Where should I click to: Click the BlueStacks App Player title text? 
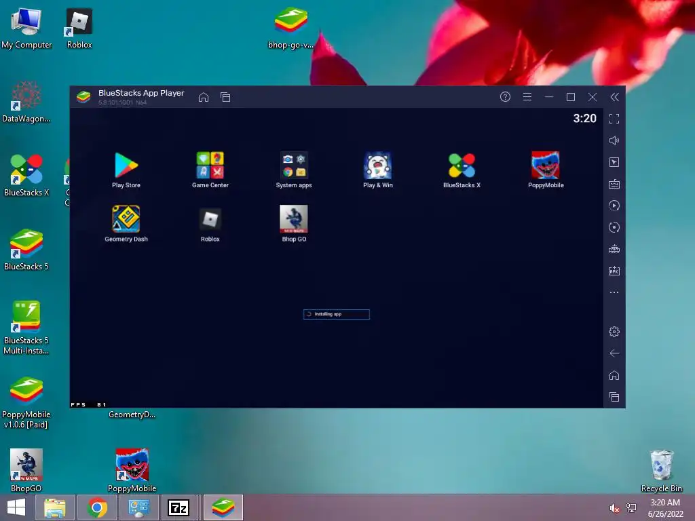point(141,93)
